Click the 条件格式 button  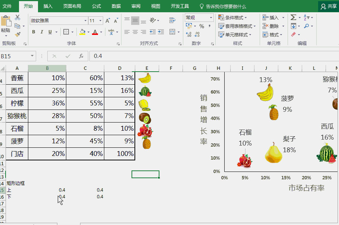click(x=234, y=17)
